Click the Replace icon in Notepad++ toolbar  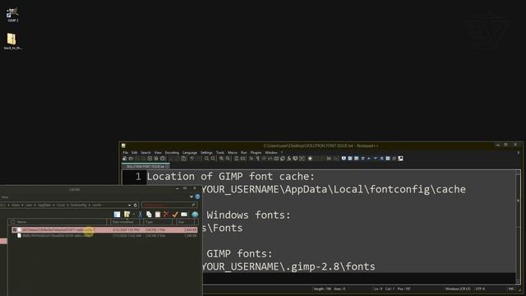click(x=213, y=159)
